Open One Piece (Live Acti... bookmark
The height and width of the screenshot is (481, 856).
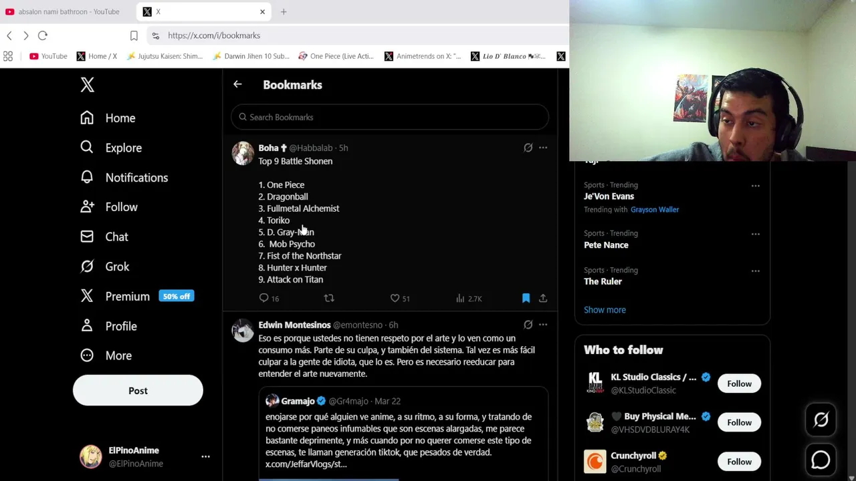click(x=336, y=56)
